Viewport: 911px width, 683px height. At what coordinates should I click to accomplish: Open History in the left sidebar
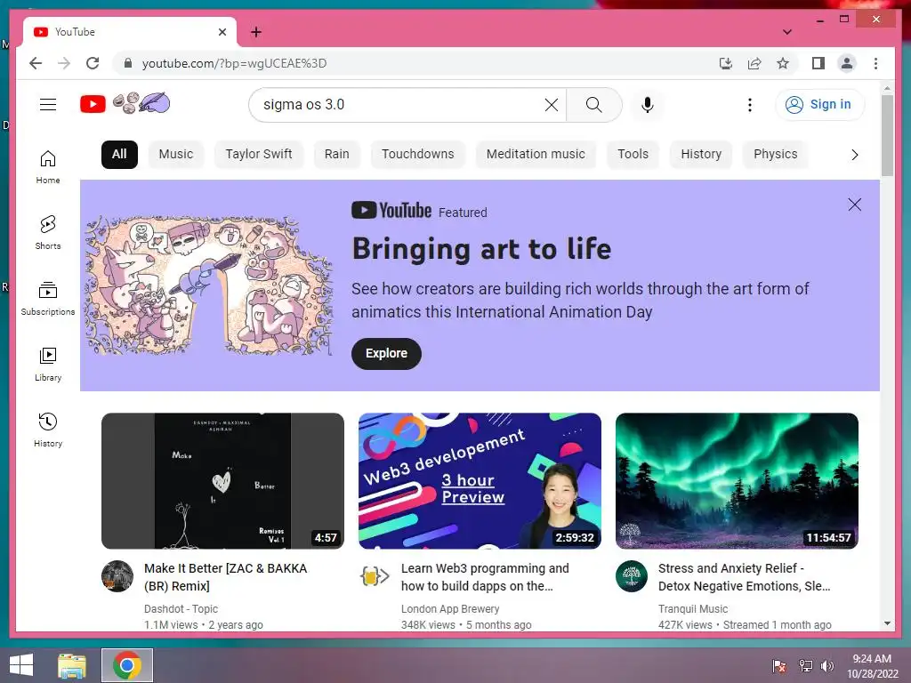[x=48, y=430]
